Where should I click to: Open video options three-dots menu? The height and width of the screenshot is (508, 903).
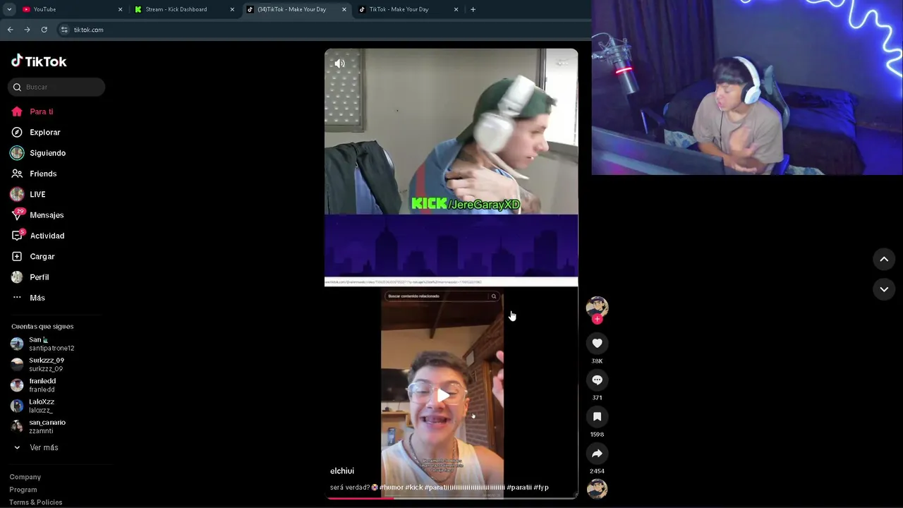[562, 64]
